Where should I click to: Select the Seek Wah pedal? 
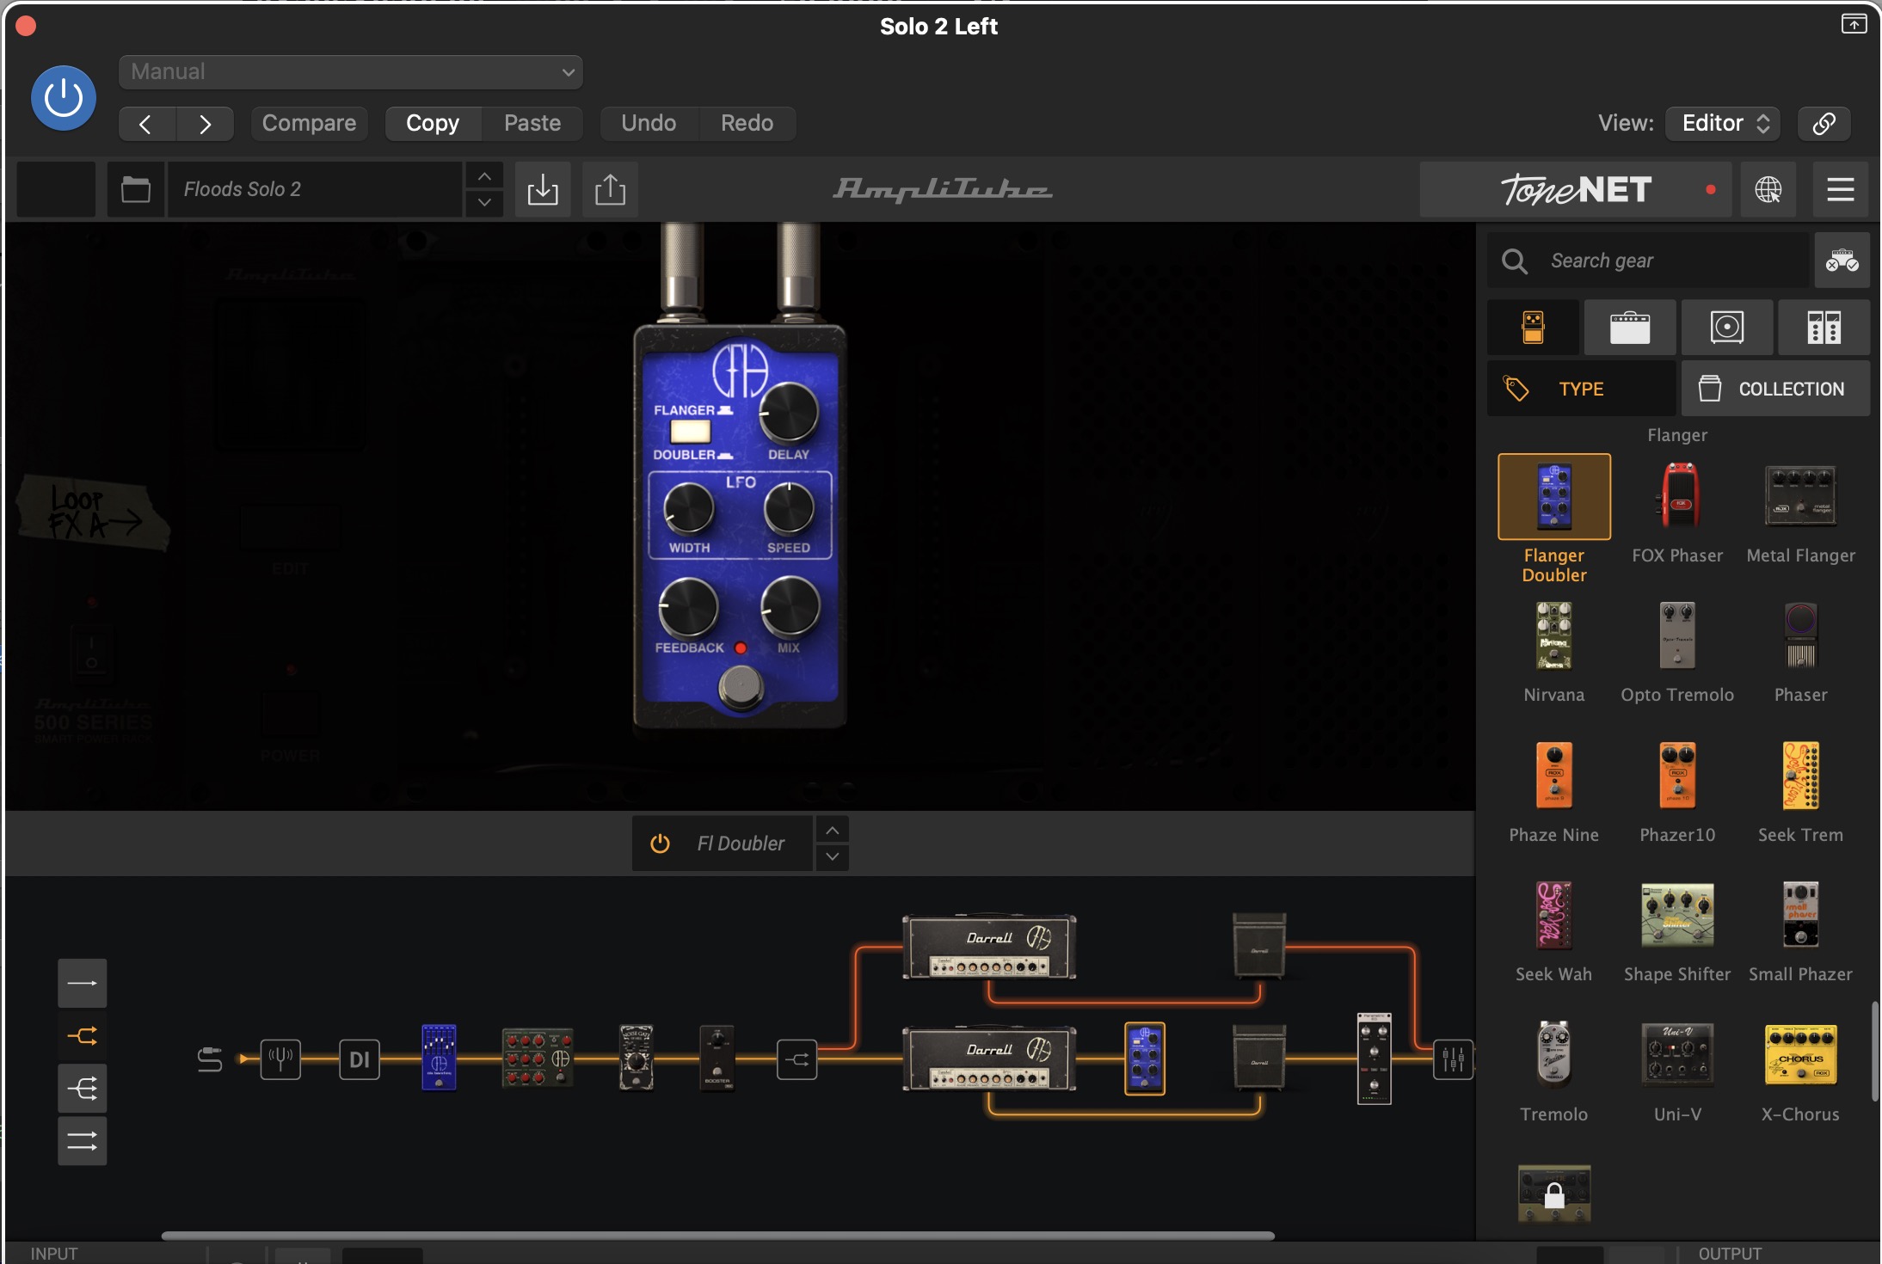click(x=1554, y=915)
